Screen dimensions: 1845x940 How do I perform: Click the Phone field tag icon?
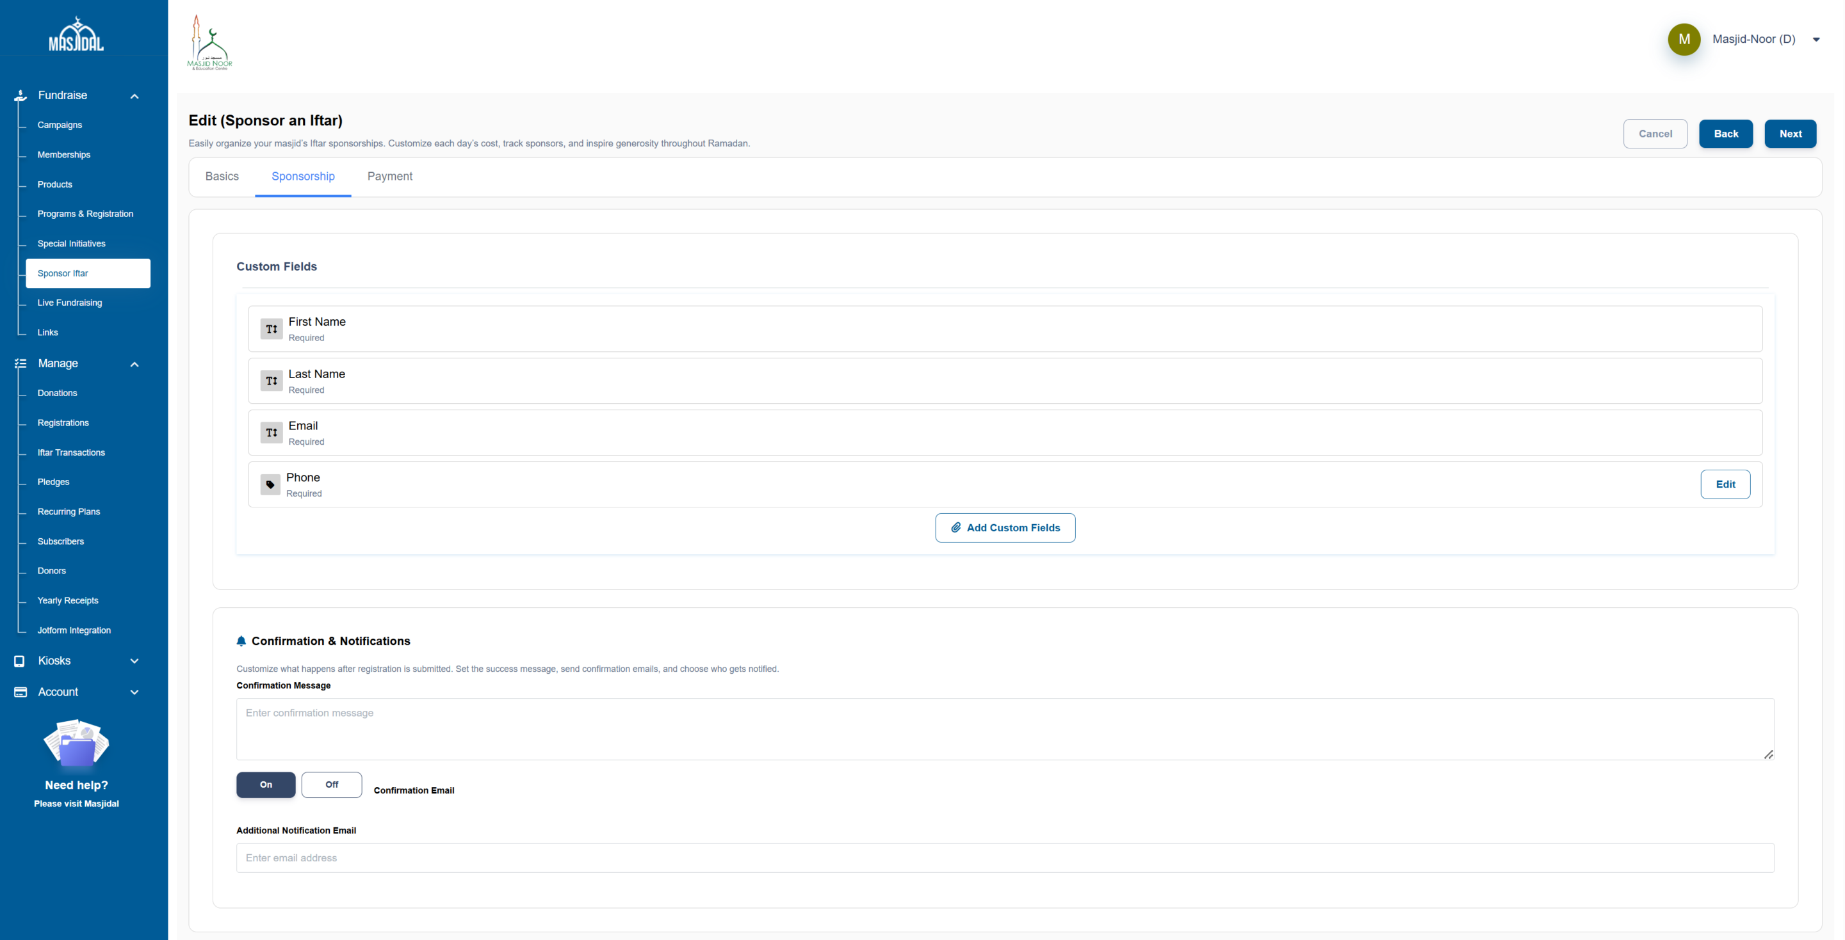click(270, 484)
